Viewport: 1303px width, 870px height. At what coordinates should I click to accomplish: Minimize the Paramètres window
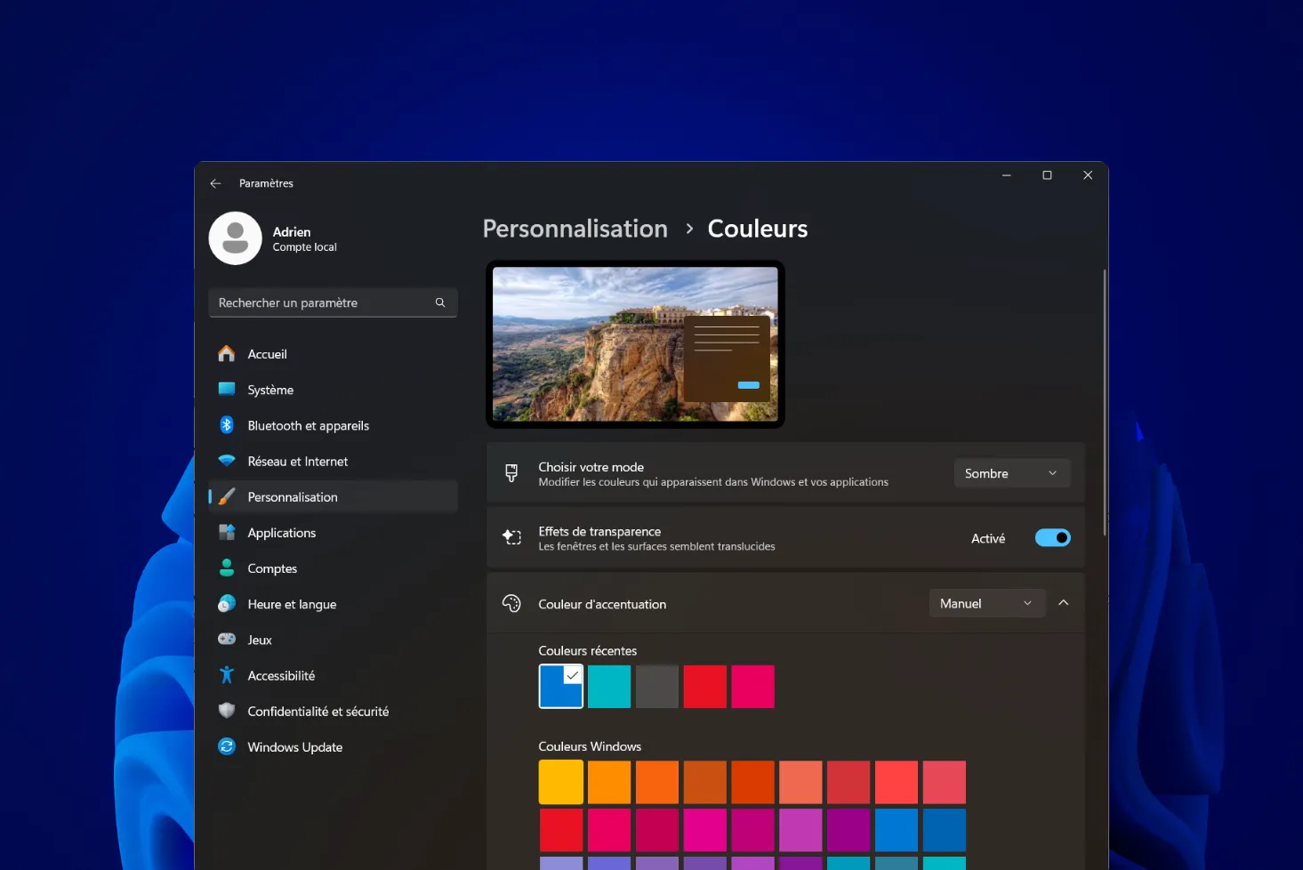[1007, 175]
